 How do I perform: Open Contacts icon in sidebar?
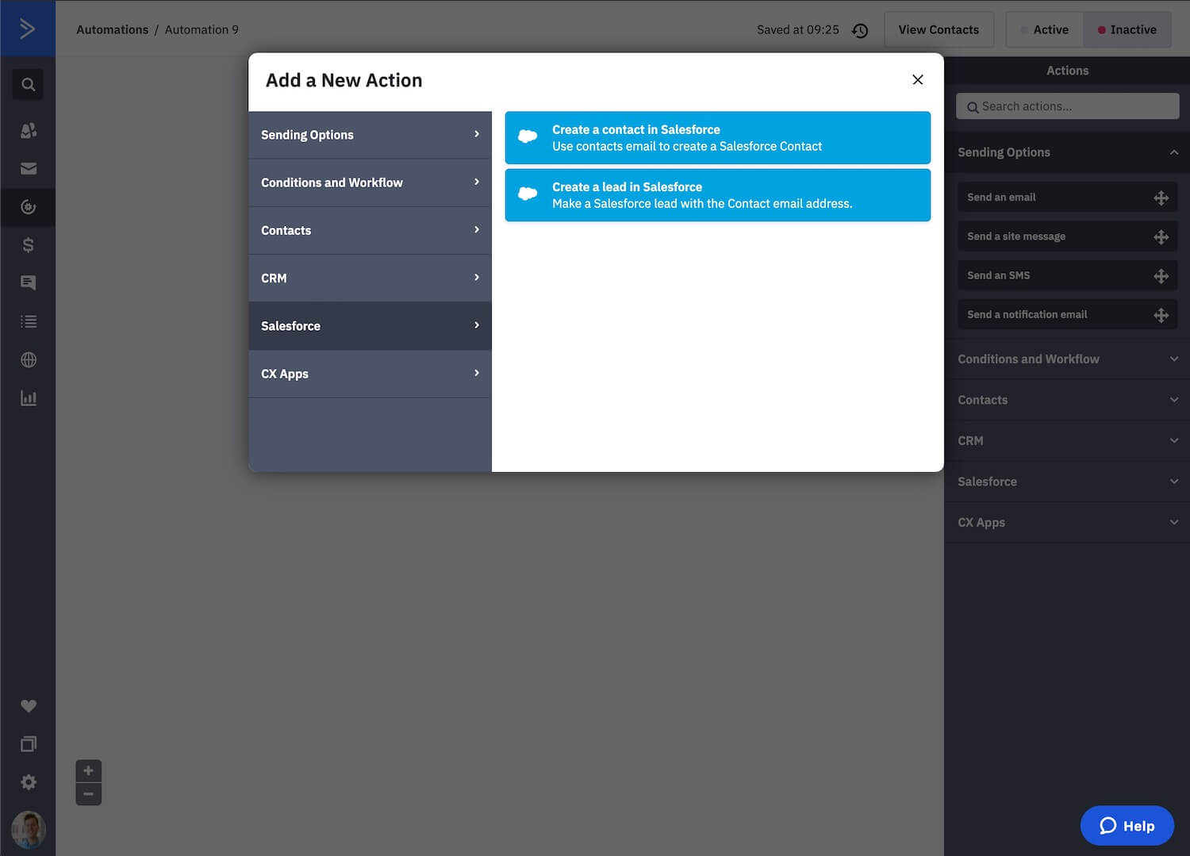28,130
